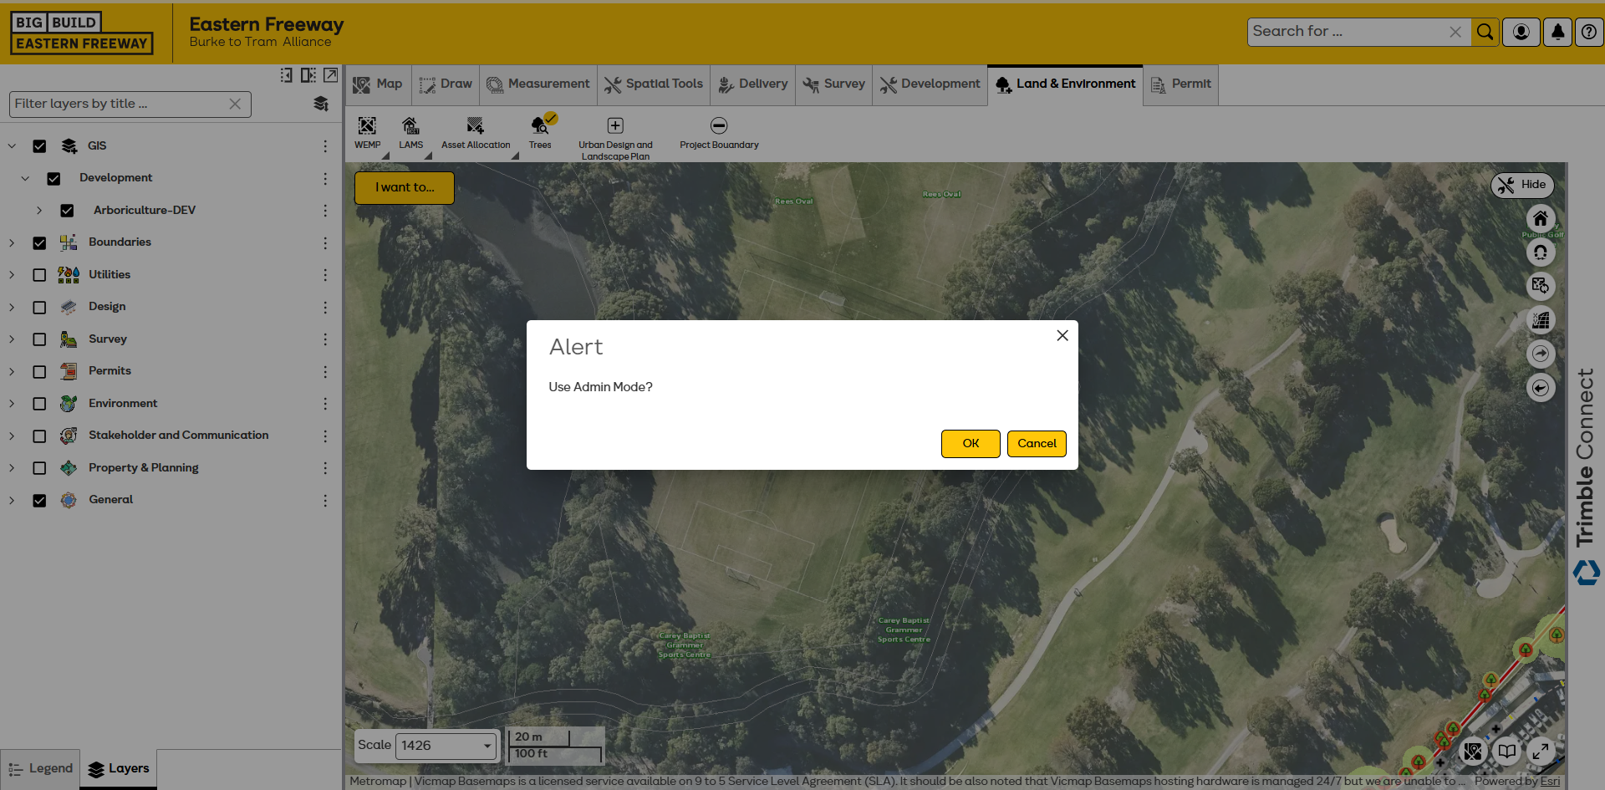This screenshot has width=1605, height=790.
Task: Toggle the Environment layer checkbox
Action: tap(39, 404)
